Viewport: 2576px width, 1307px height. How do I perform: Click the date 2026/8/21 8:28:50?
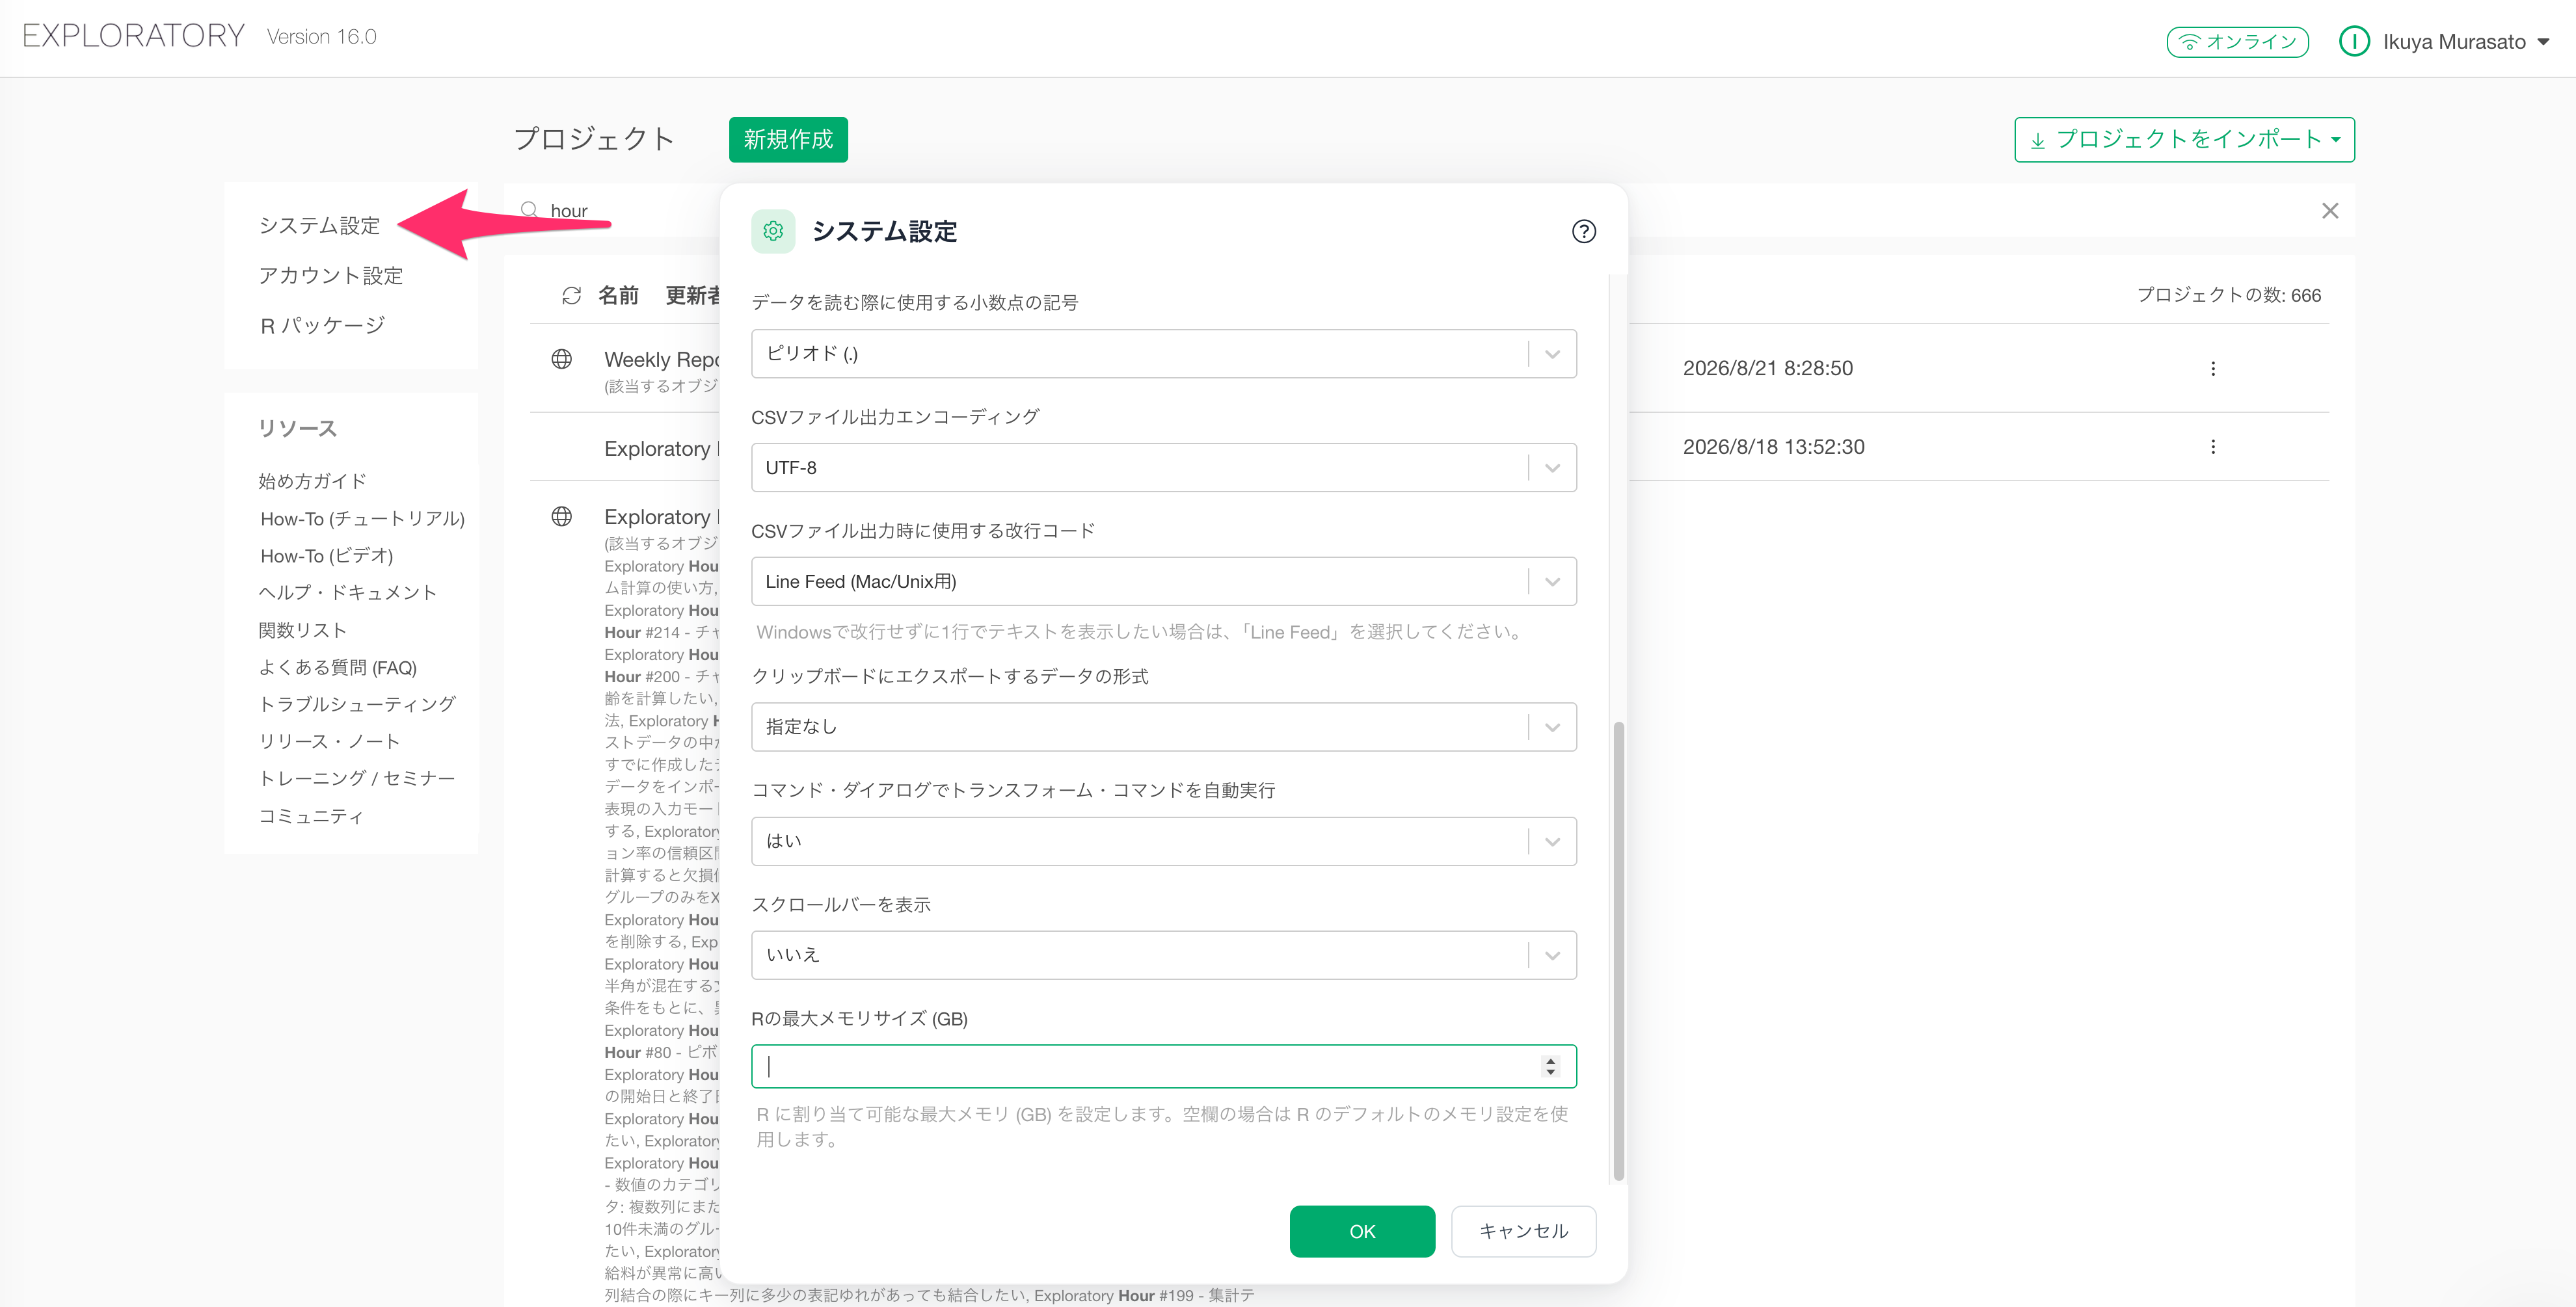[x=1767, y=369]
